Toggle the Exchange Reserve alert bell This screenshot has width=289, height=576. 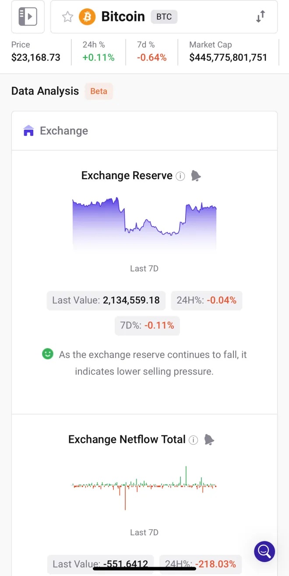[x=196, y=176]
